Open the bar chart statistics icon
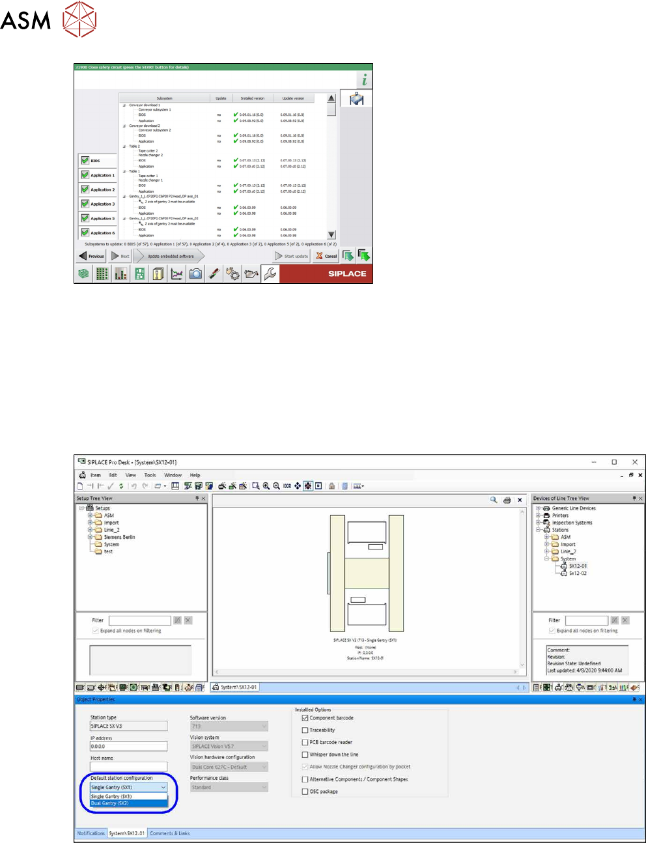 121,274
